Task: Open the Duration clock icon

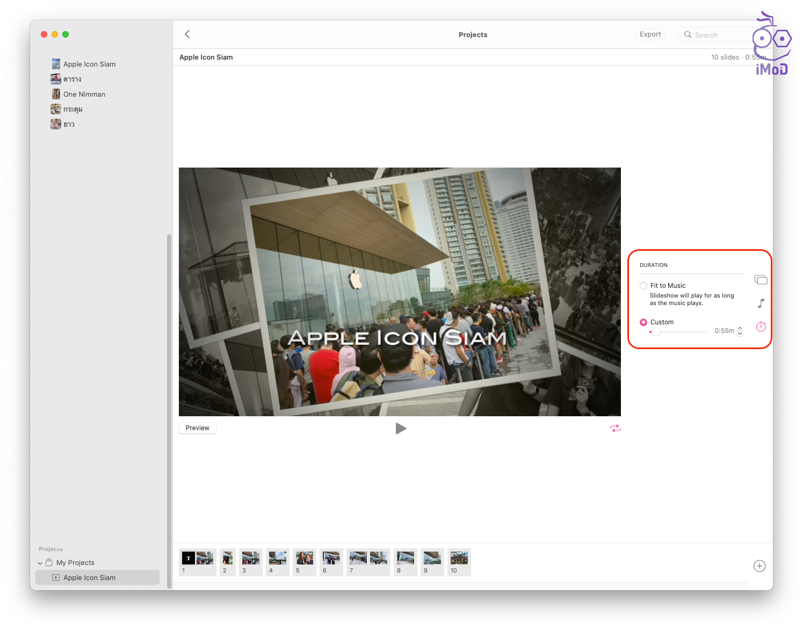Action: pyautogui.click(x=761, y=327)
